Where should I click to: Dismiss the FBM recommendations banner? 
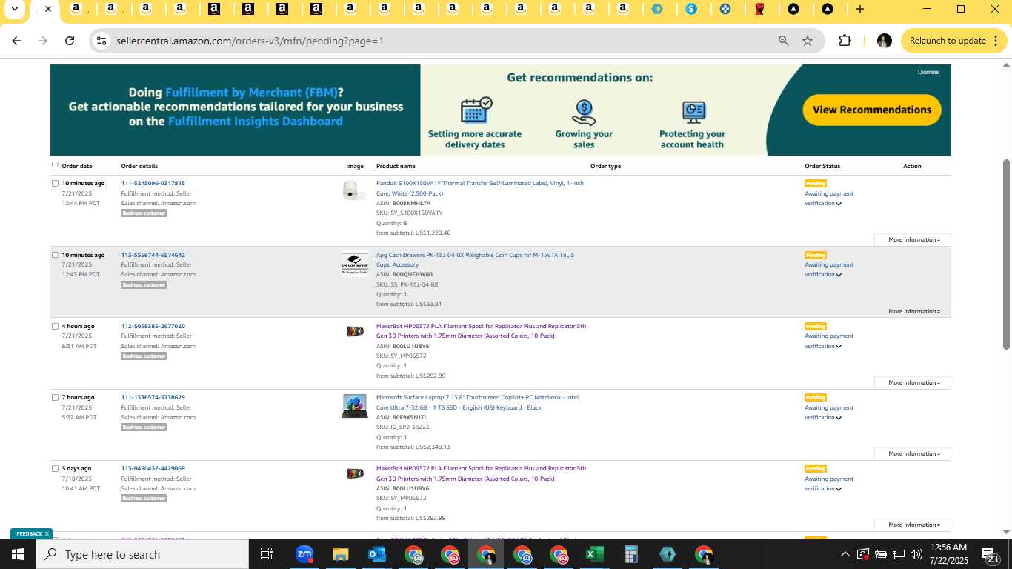(928, 72)
